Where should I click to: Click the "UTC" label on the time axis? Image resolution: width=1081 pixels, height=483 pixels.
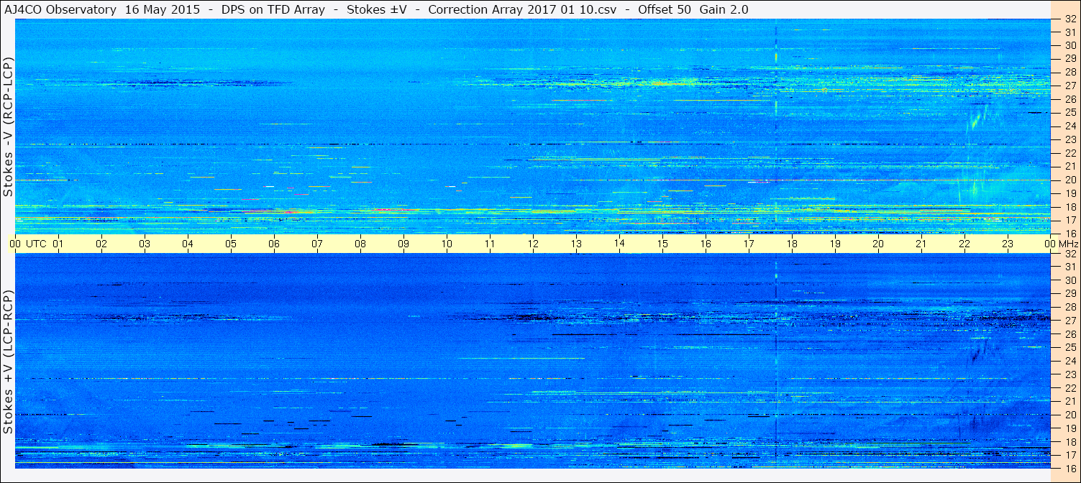(36, 244)
